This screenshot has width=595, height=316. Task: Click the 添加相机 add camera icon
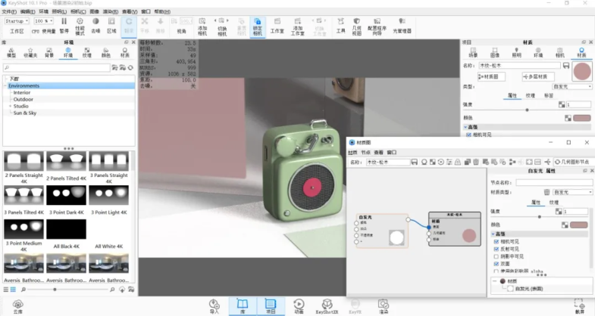click(x=202, y=24)
